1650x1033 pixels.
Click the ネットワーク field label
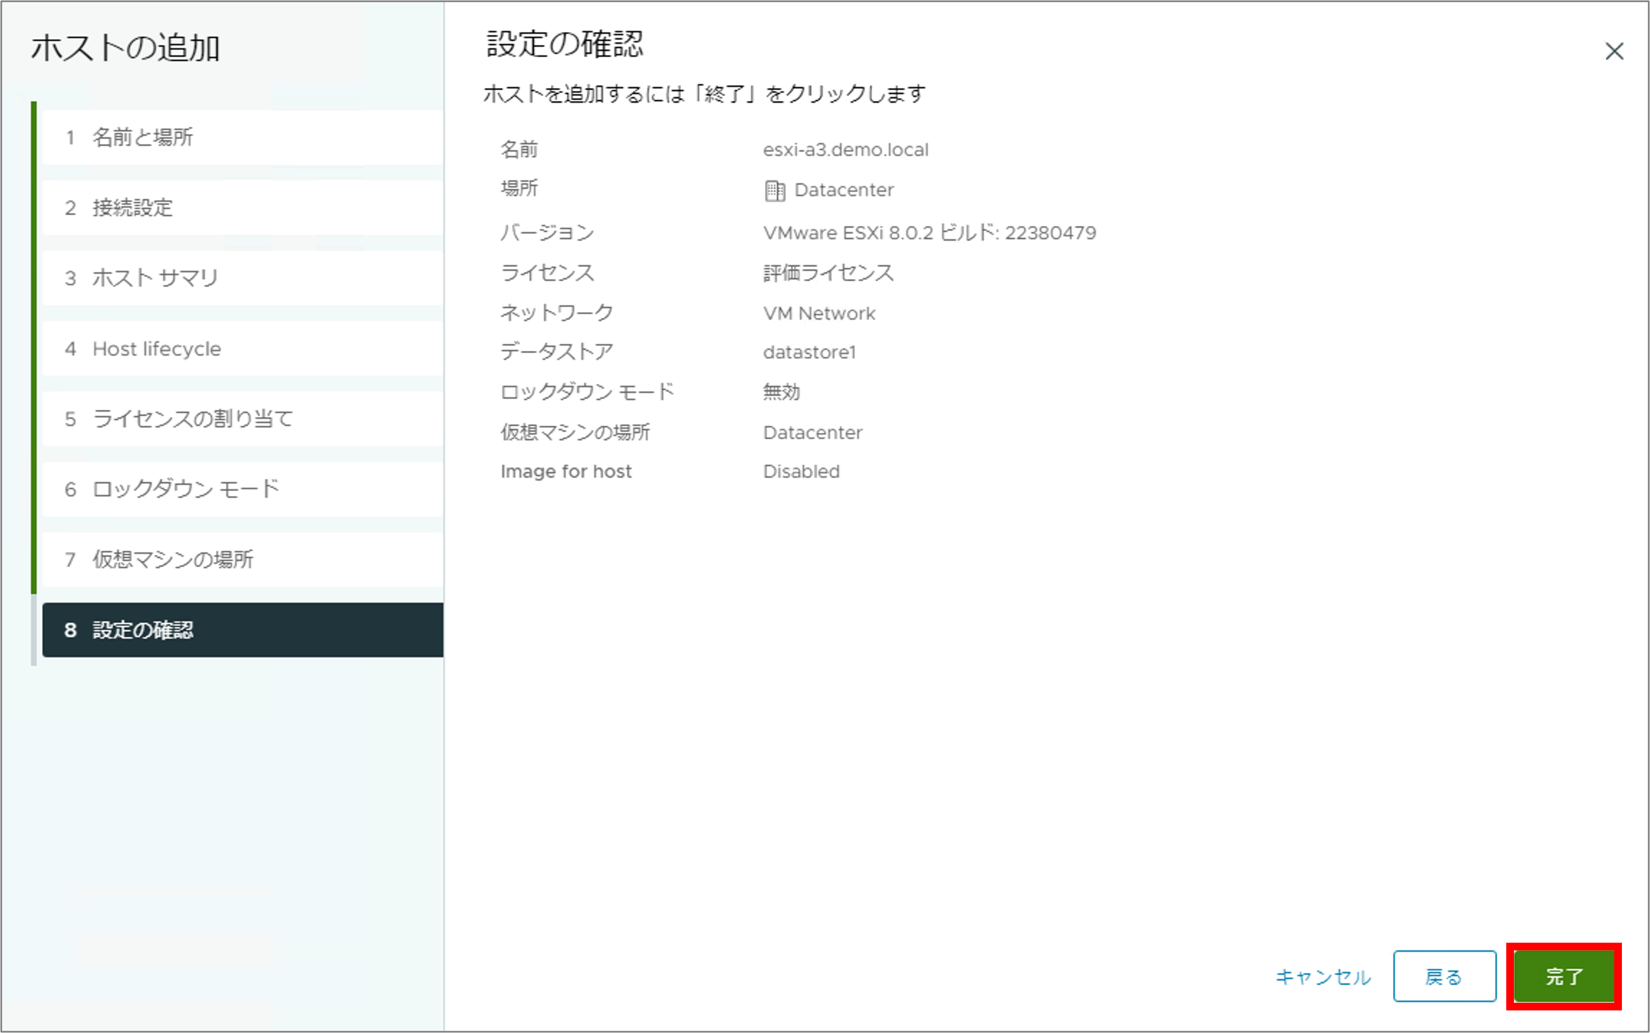coord(557,313)
